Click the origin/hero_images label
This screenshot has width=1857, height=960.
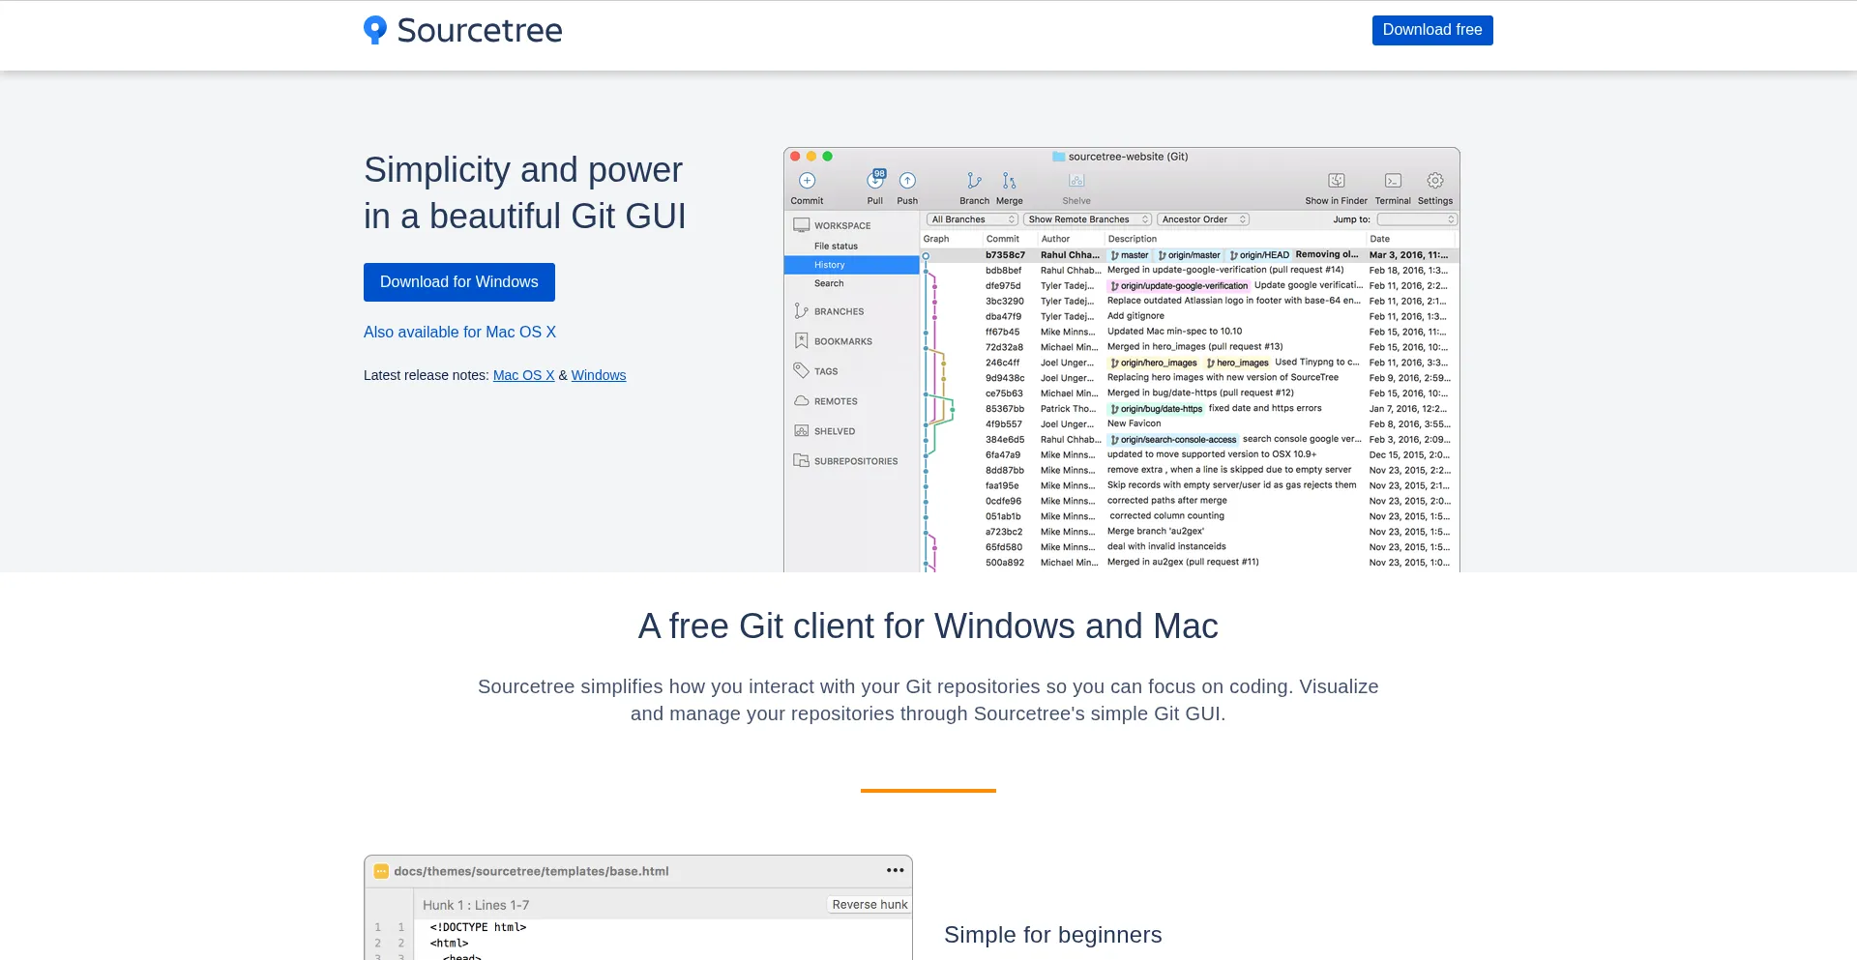(x=1154, y=364)
